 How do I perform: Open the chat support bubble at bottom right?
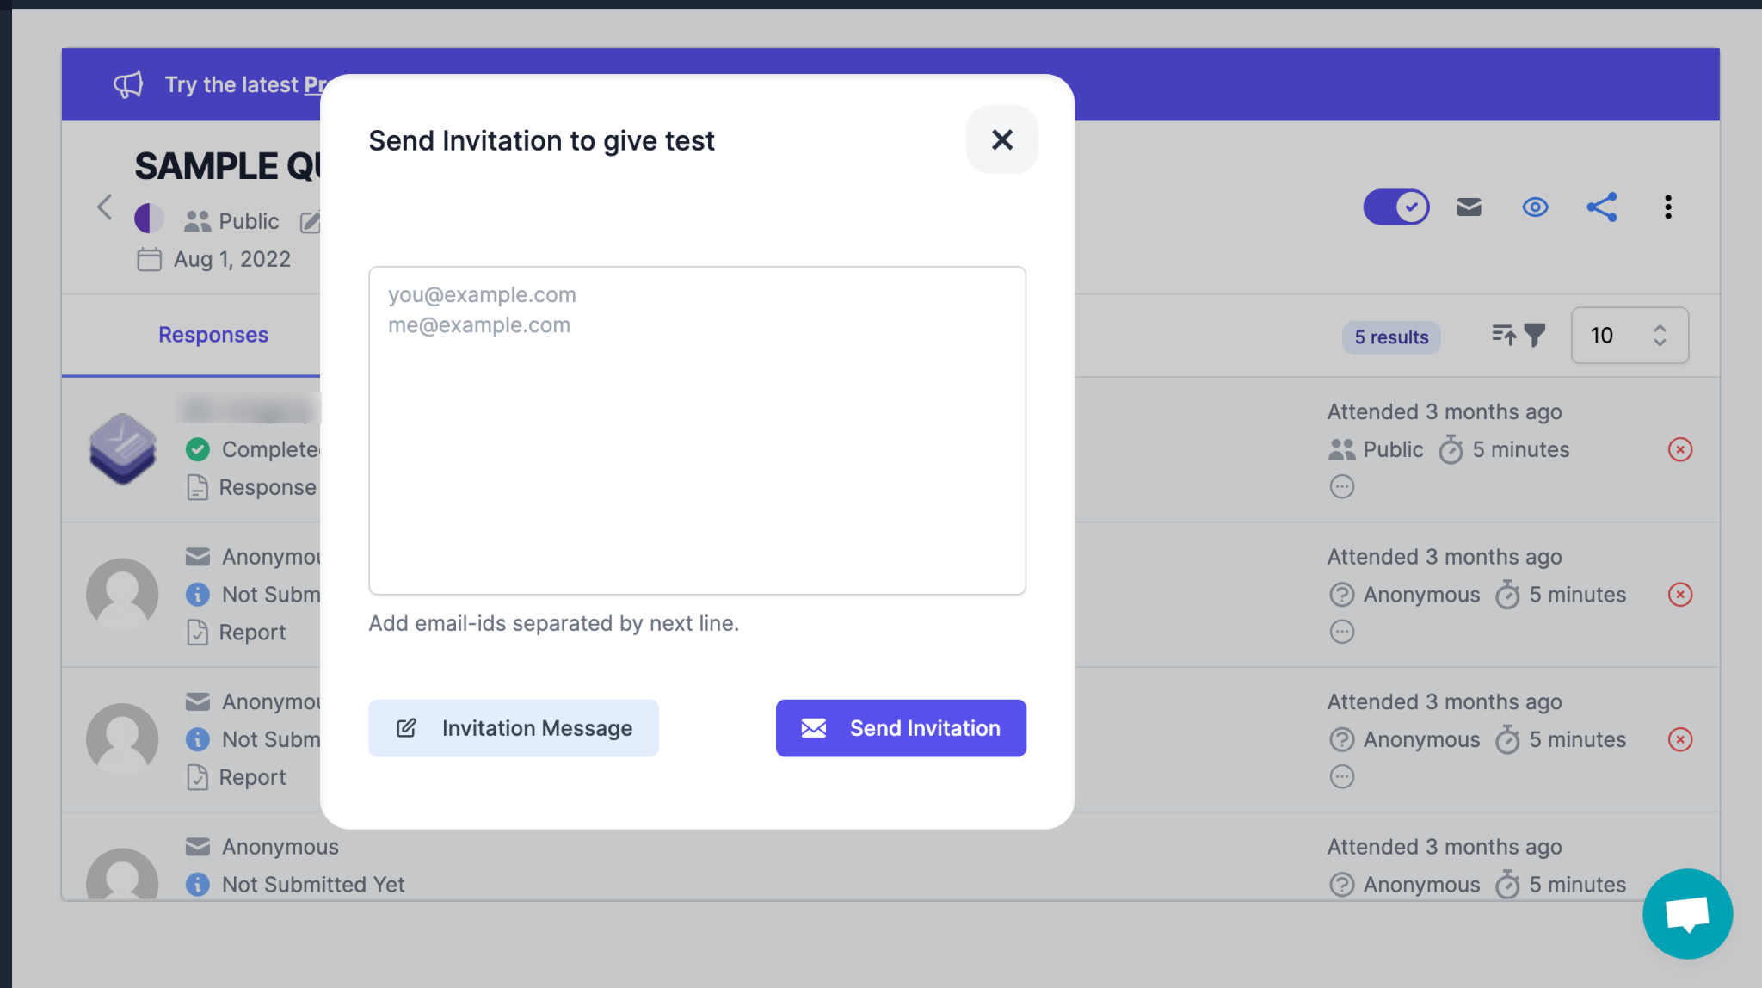1687,913
